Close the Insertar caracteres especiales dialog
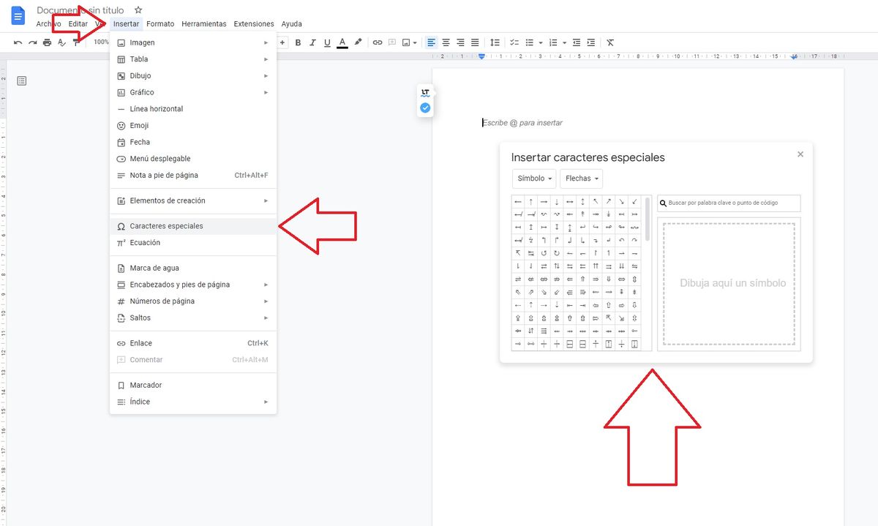Viewport: 878px width, 526px height. pyautogui.click(x=800, y=154)
